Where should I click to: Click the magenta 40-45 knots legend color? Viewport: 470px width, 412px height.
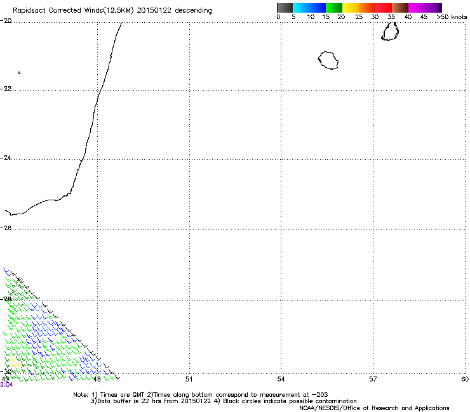click(x=417, y=8)
